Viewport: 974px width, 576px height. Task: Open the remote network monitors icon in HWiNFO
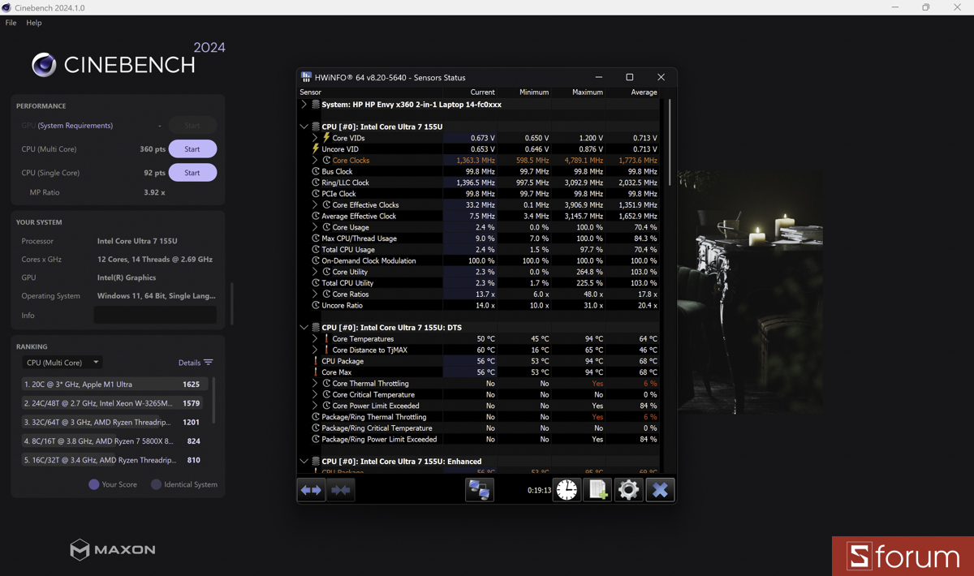480,490
